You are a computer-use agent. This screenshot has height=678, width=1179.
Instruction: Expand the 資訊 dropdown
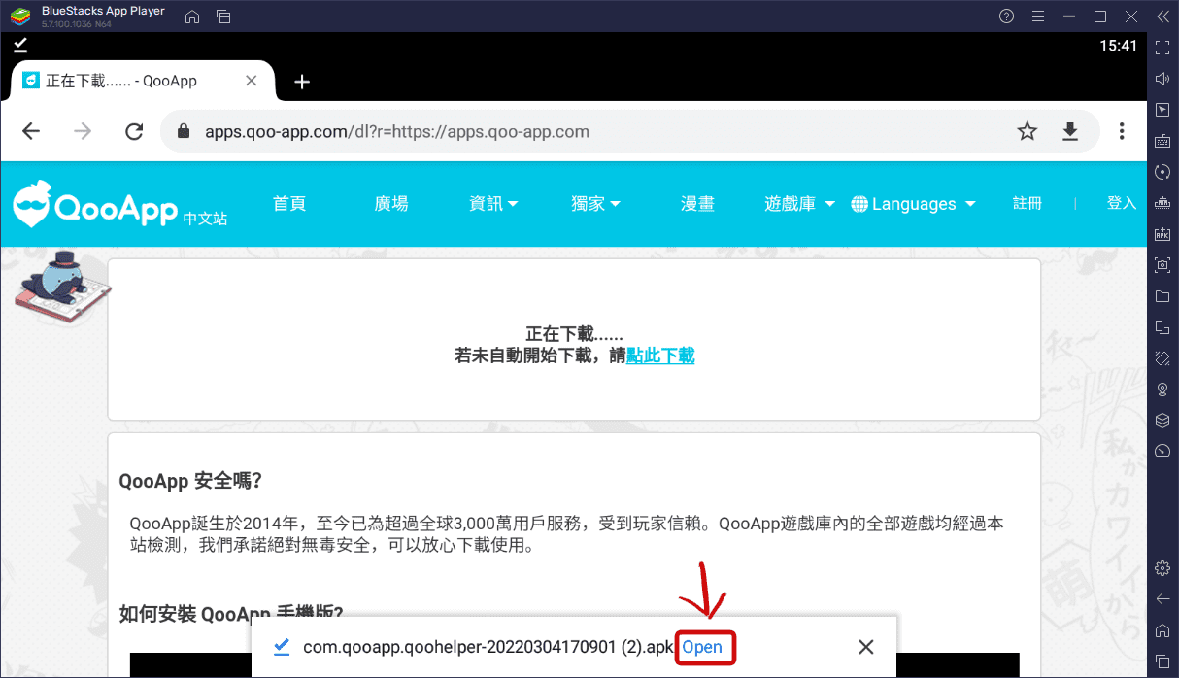[493, 203]
